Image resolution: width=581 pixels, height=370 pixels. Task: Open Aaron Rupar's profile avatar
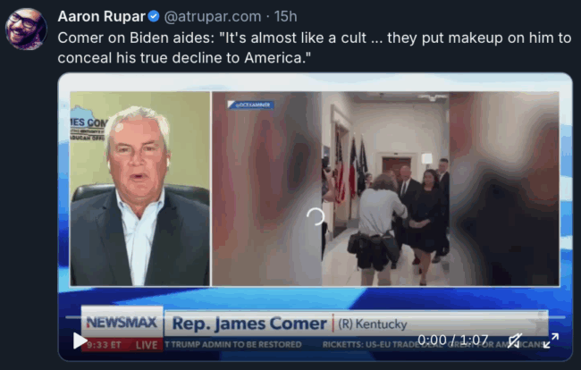tap(26, 29)
